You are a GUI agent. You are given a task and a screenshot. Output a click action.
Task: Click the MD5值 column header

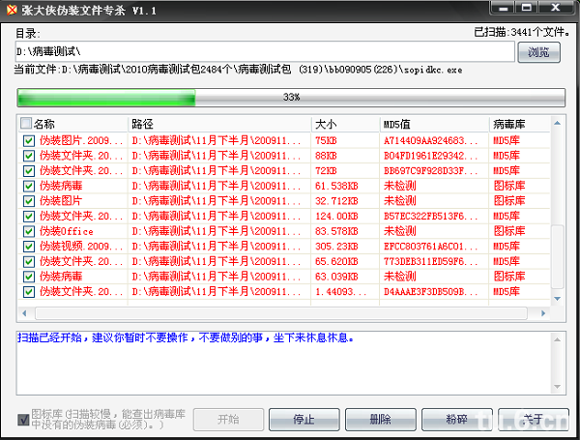[x=434, y=124]
